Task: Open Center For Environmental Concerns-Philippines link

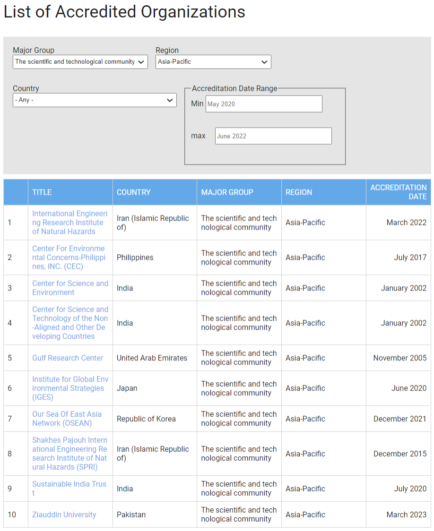Action: click(x=69, y=257)
